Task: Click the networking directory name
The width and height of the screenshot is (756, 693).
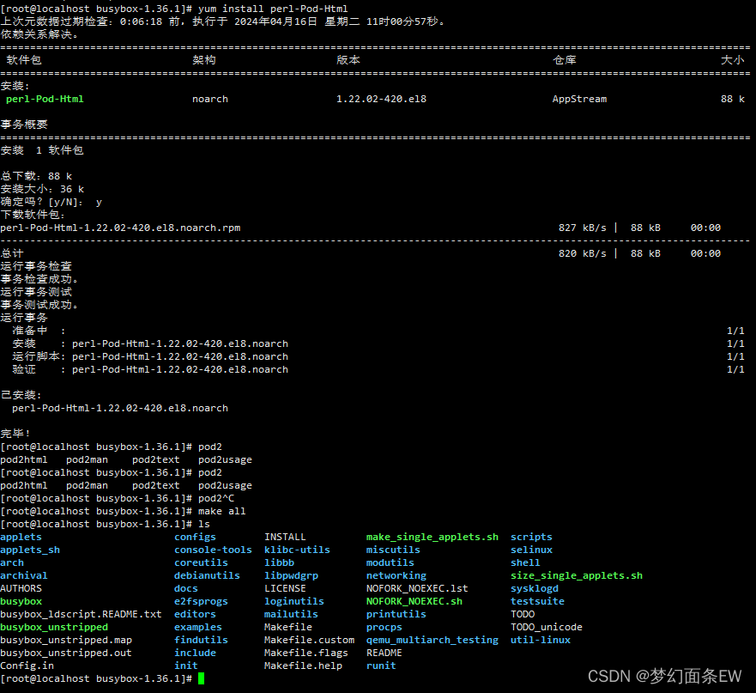Action: click(396, 574)
